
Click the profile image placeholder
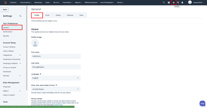pos(35,43)
